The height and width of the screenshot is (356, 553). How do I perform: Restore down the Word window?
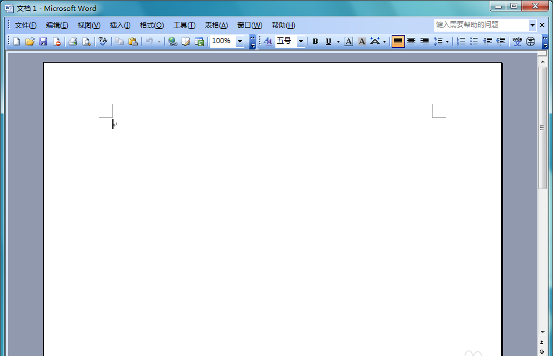514,6
